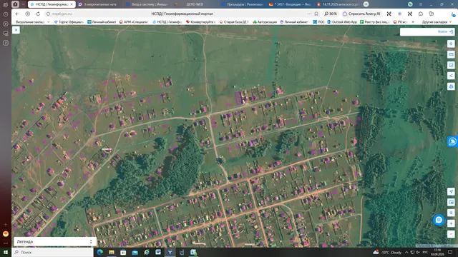Click the address bar nspd.gov.ru
This screenshot has width=458, height=257.
(x=62, y=14)
